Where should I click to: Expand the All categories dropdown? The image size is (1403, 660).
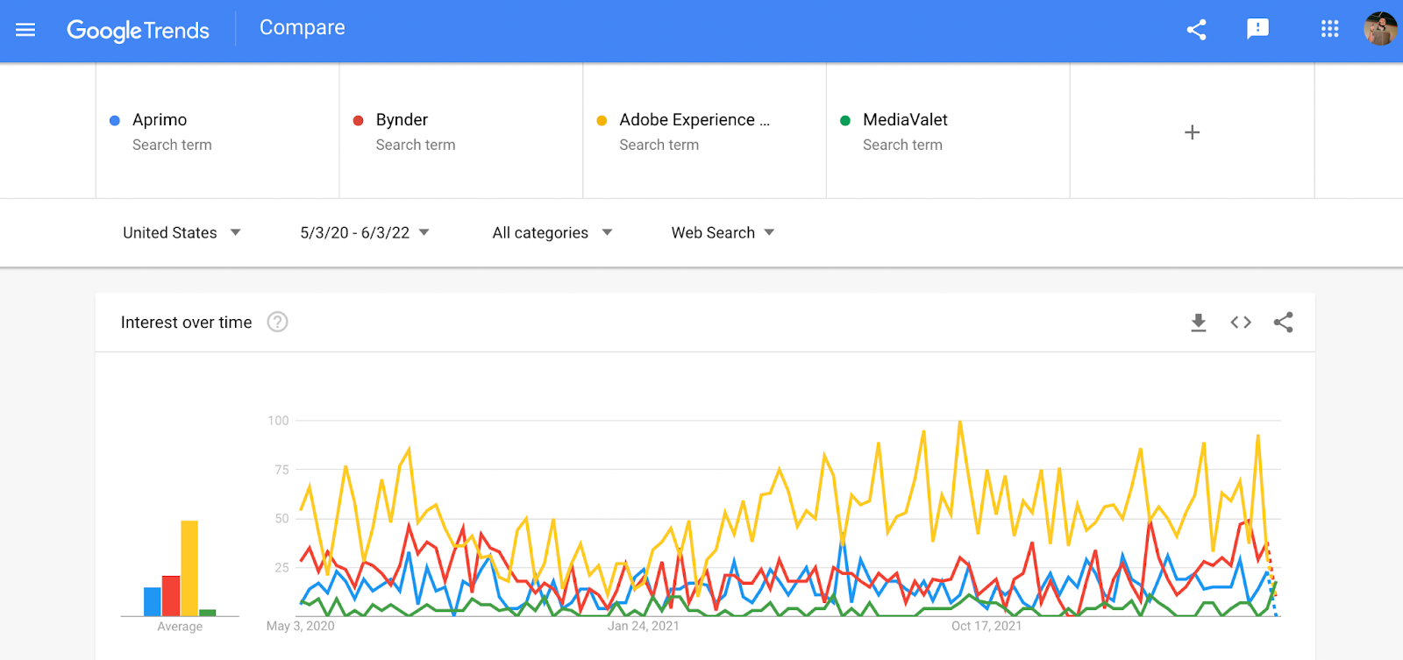coord(552,232)
